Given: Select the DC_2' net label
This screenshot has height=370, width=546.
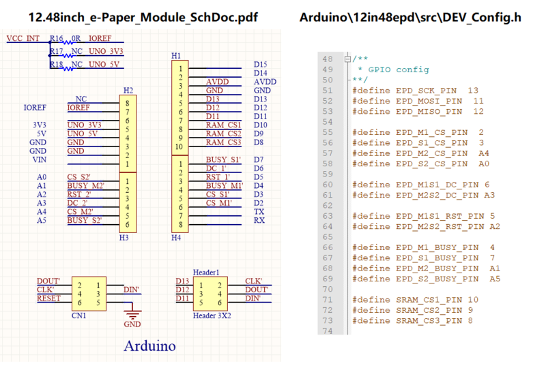Looking at the screenshot, I should [78, 203].
